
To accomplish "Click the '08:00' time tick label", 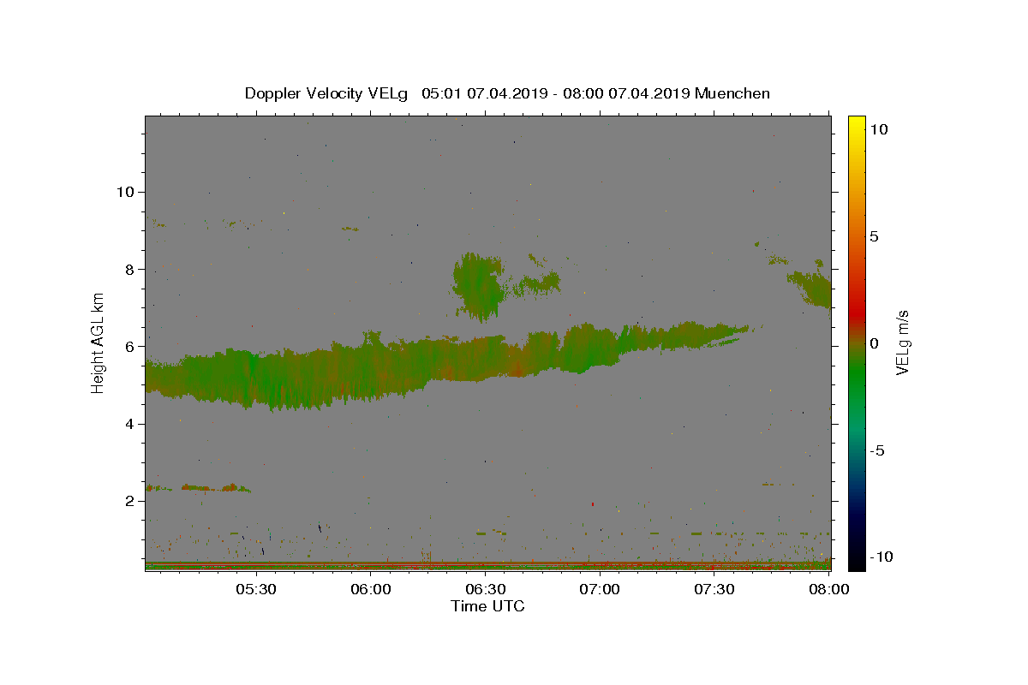I will (828, 589).
